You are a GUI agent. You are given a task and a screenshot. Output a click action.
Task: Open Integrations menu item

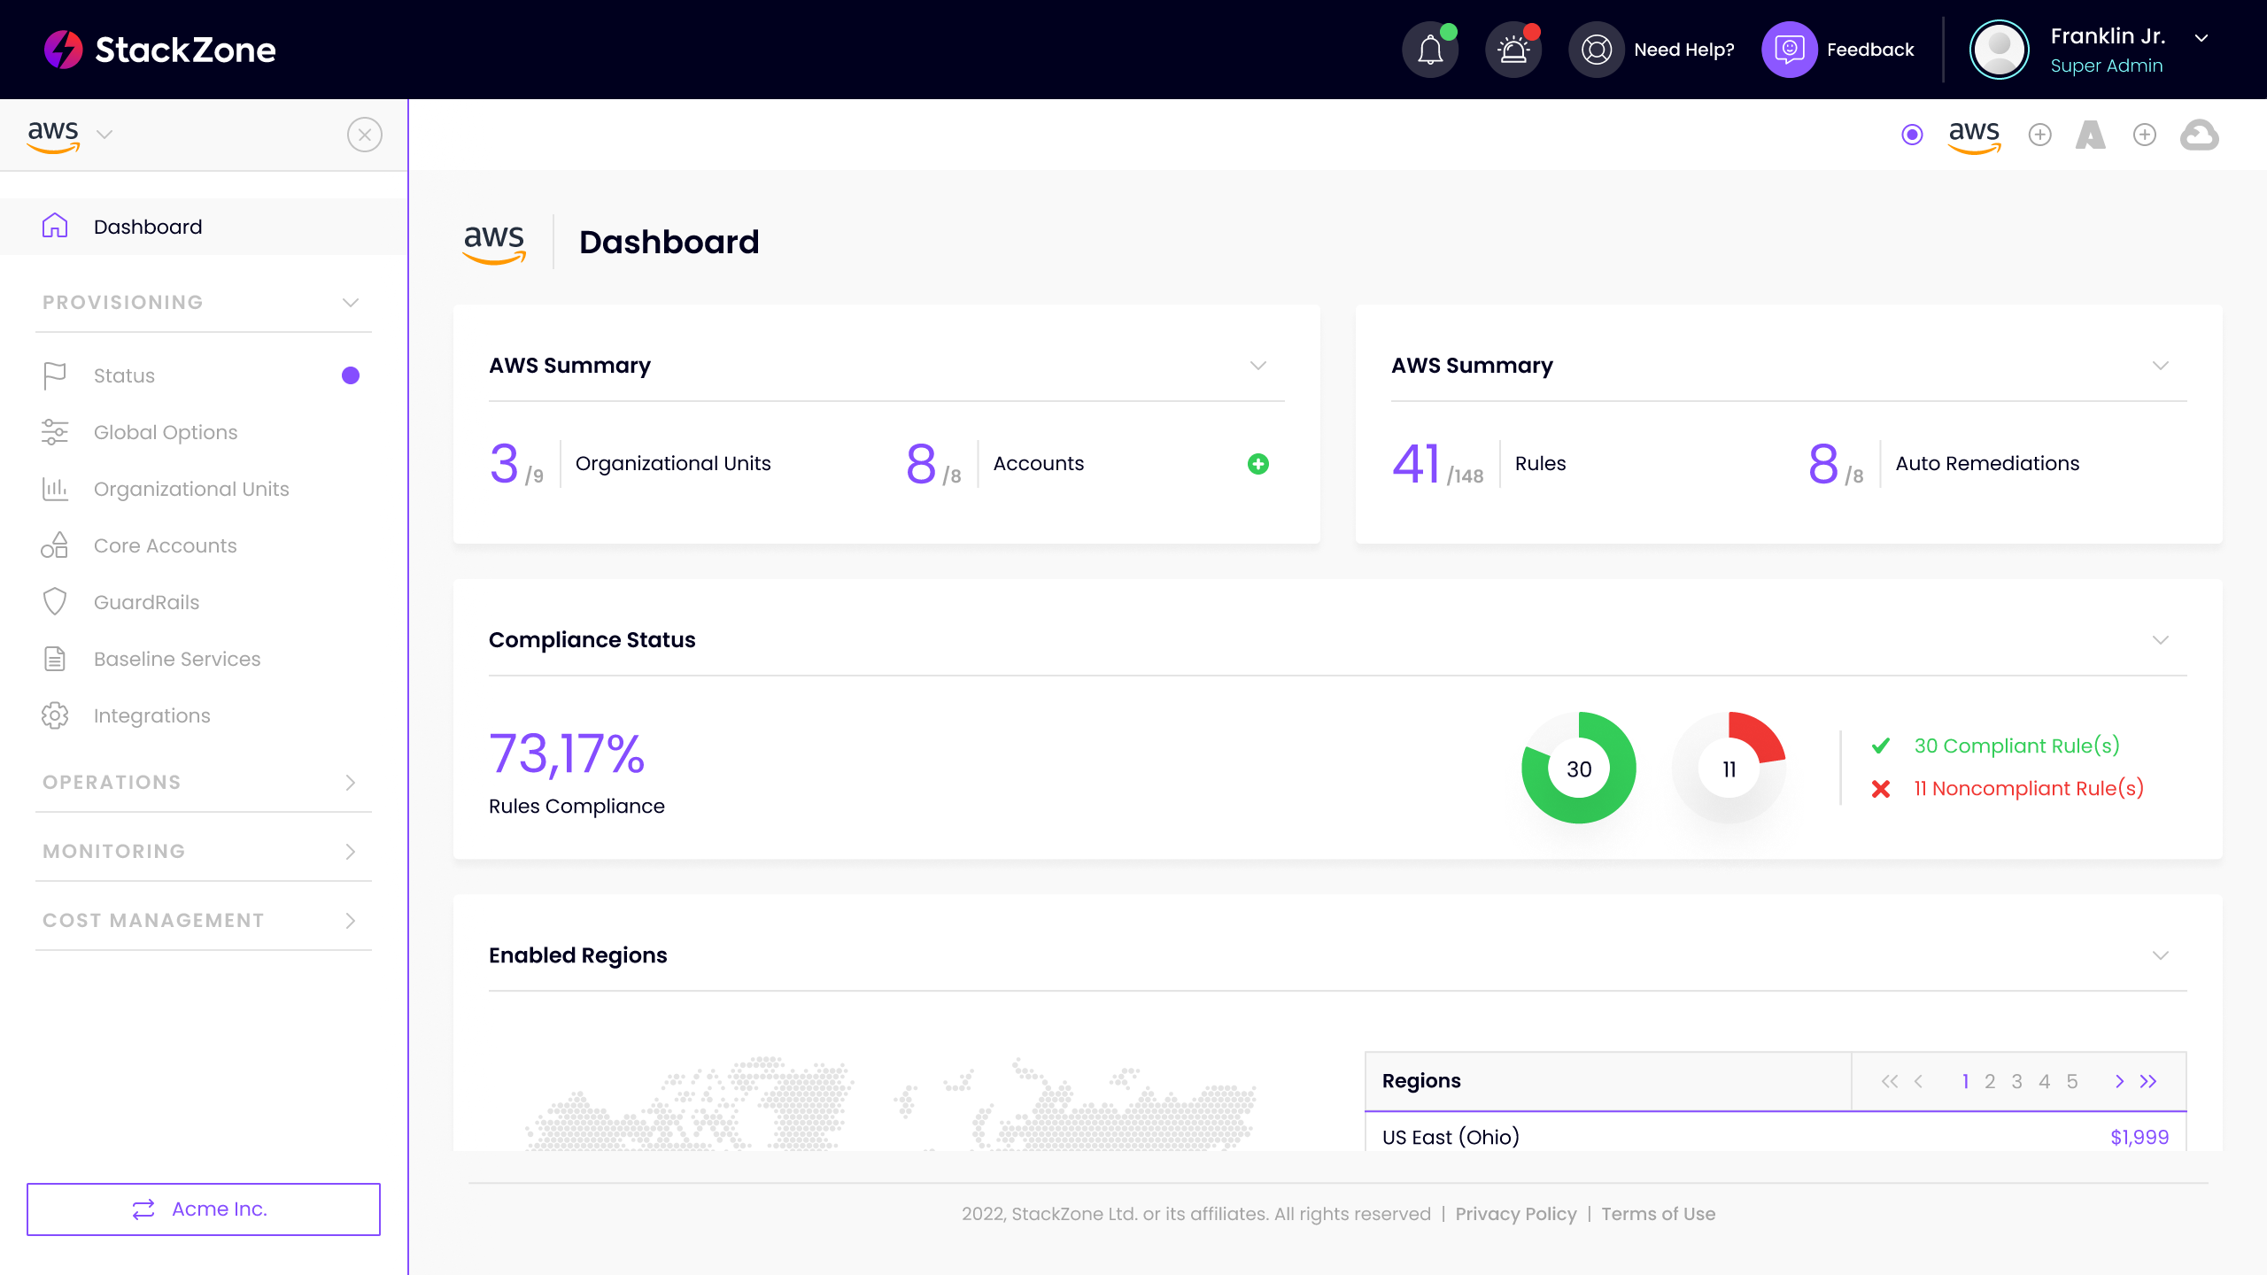204,715
